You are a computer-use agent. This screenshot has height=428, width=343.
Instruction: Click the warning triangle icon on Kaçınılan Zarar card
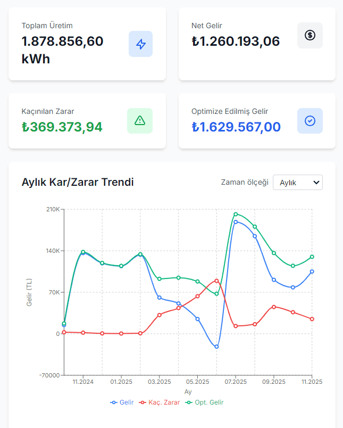pyautogui.click(x=140, y=121)
